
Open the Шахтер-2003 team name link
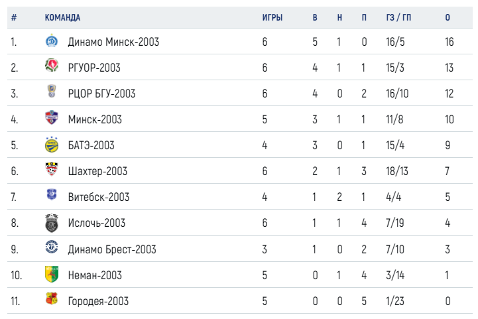[97, 171]
